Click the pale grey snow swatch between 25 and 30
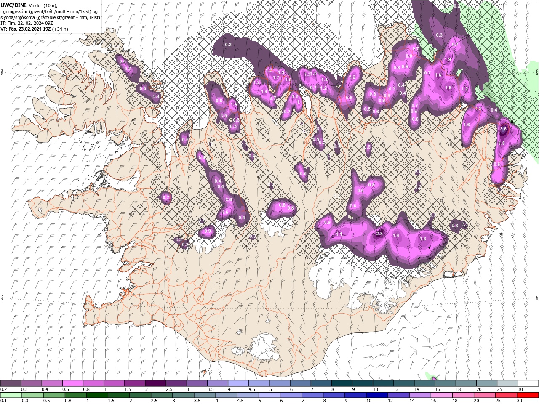 [x=507, y=383]
